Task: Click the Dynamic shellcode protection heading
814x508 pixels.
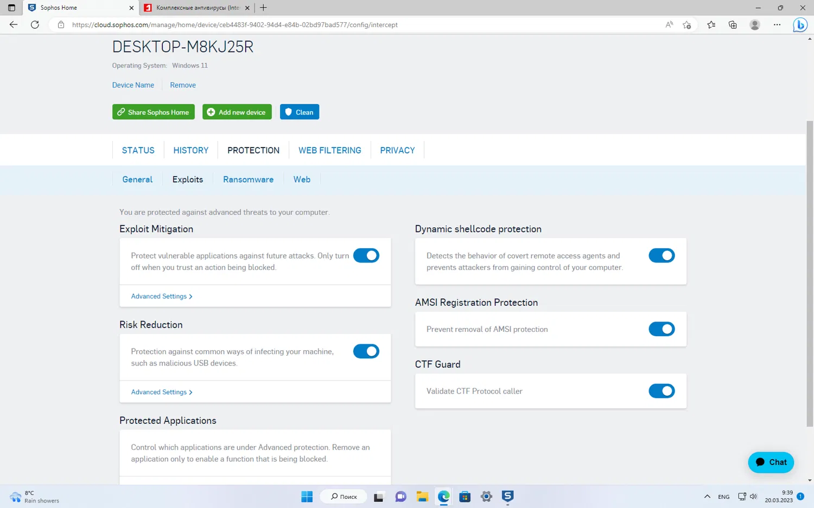Action: pos(478,229)
